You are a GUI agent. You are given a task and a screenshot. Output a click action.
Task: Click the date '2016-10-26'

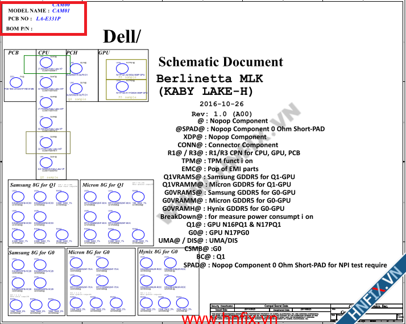point(222,104)
